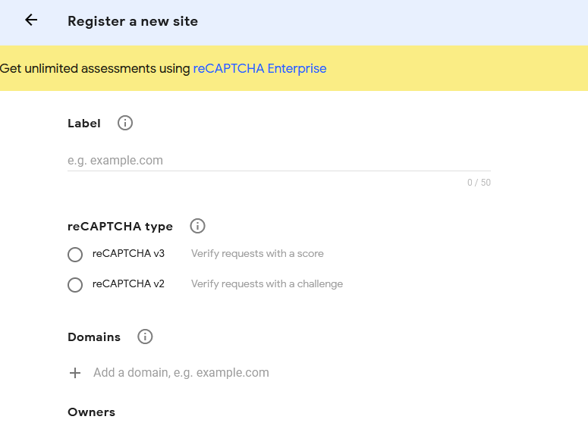Click the 'Verify requests with a challenge' text
Image resolution: width=588 pixels, height=429 pixels.
(267, 284)
